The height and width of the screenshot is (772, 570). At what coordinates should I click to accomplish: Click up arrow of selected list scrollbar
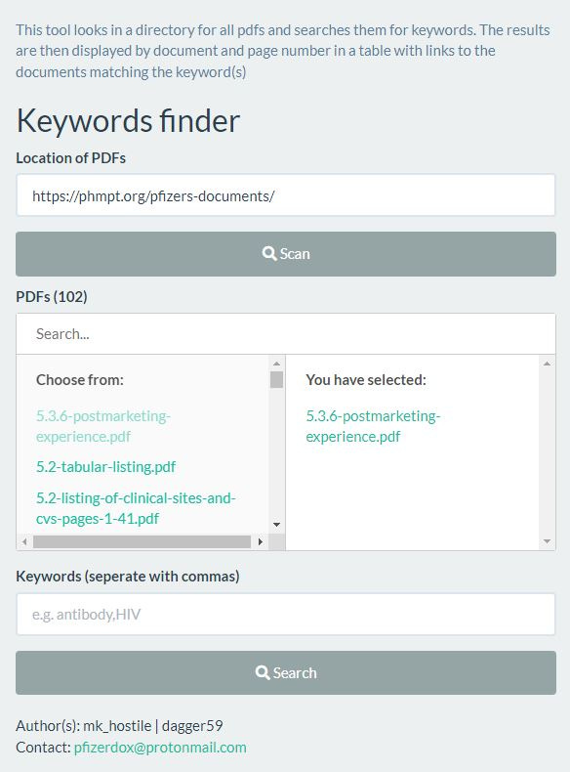tap(547, 364)
